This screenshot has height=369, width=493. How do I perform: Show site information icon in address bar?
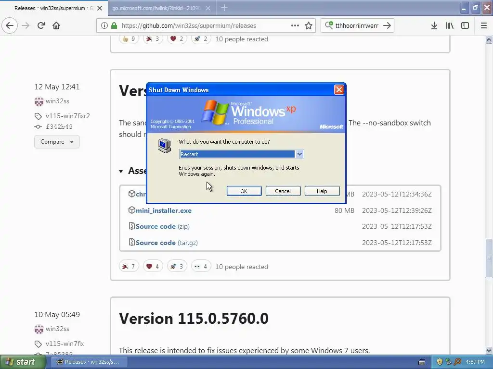coord(104,25)
